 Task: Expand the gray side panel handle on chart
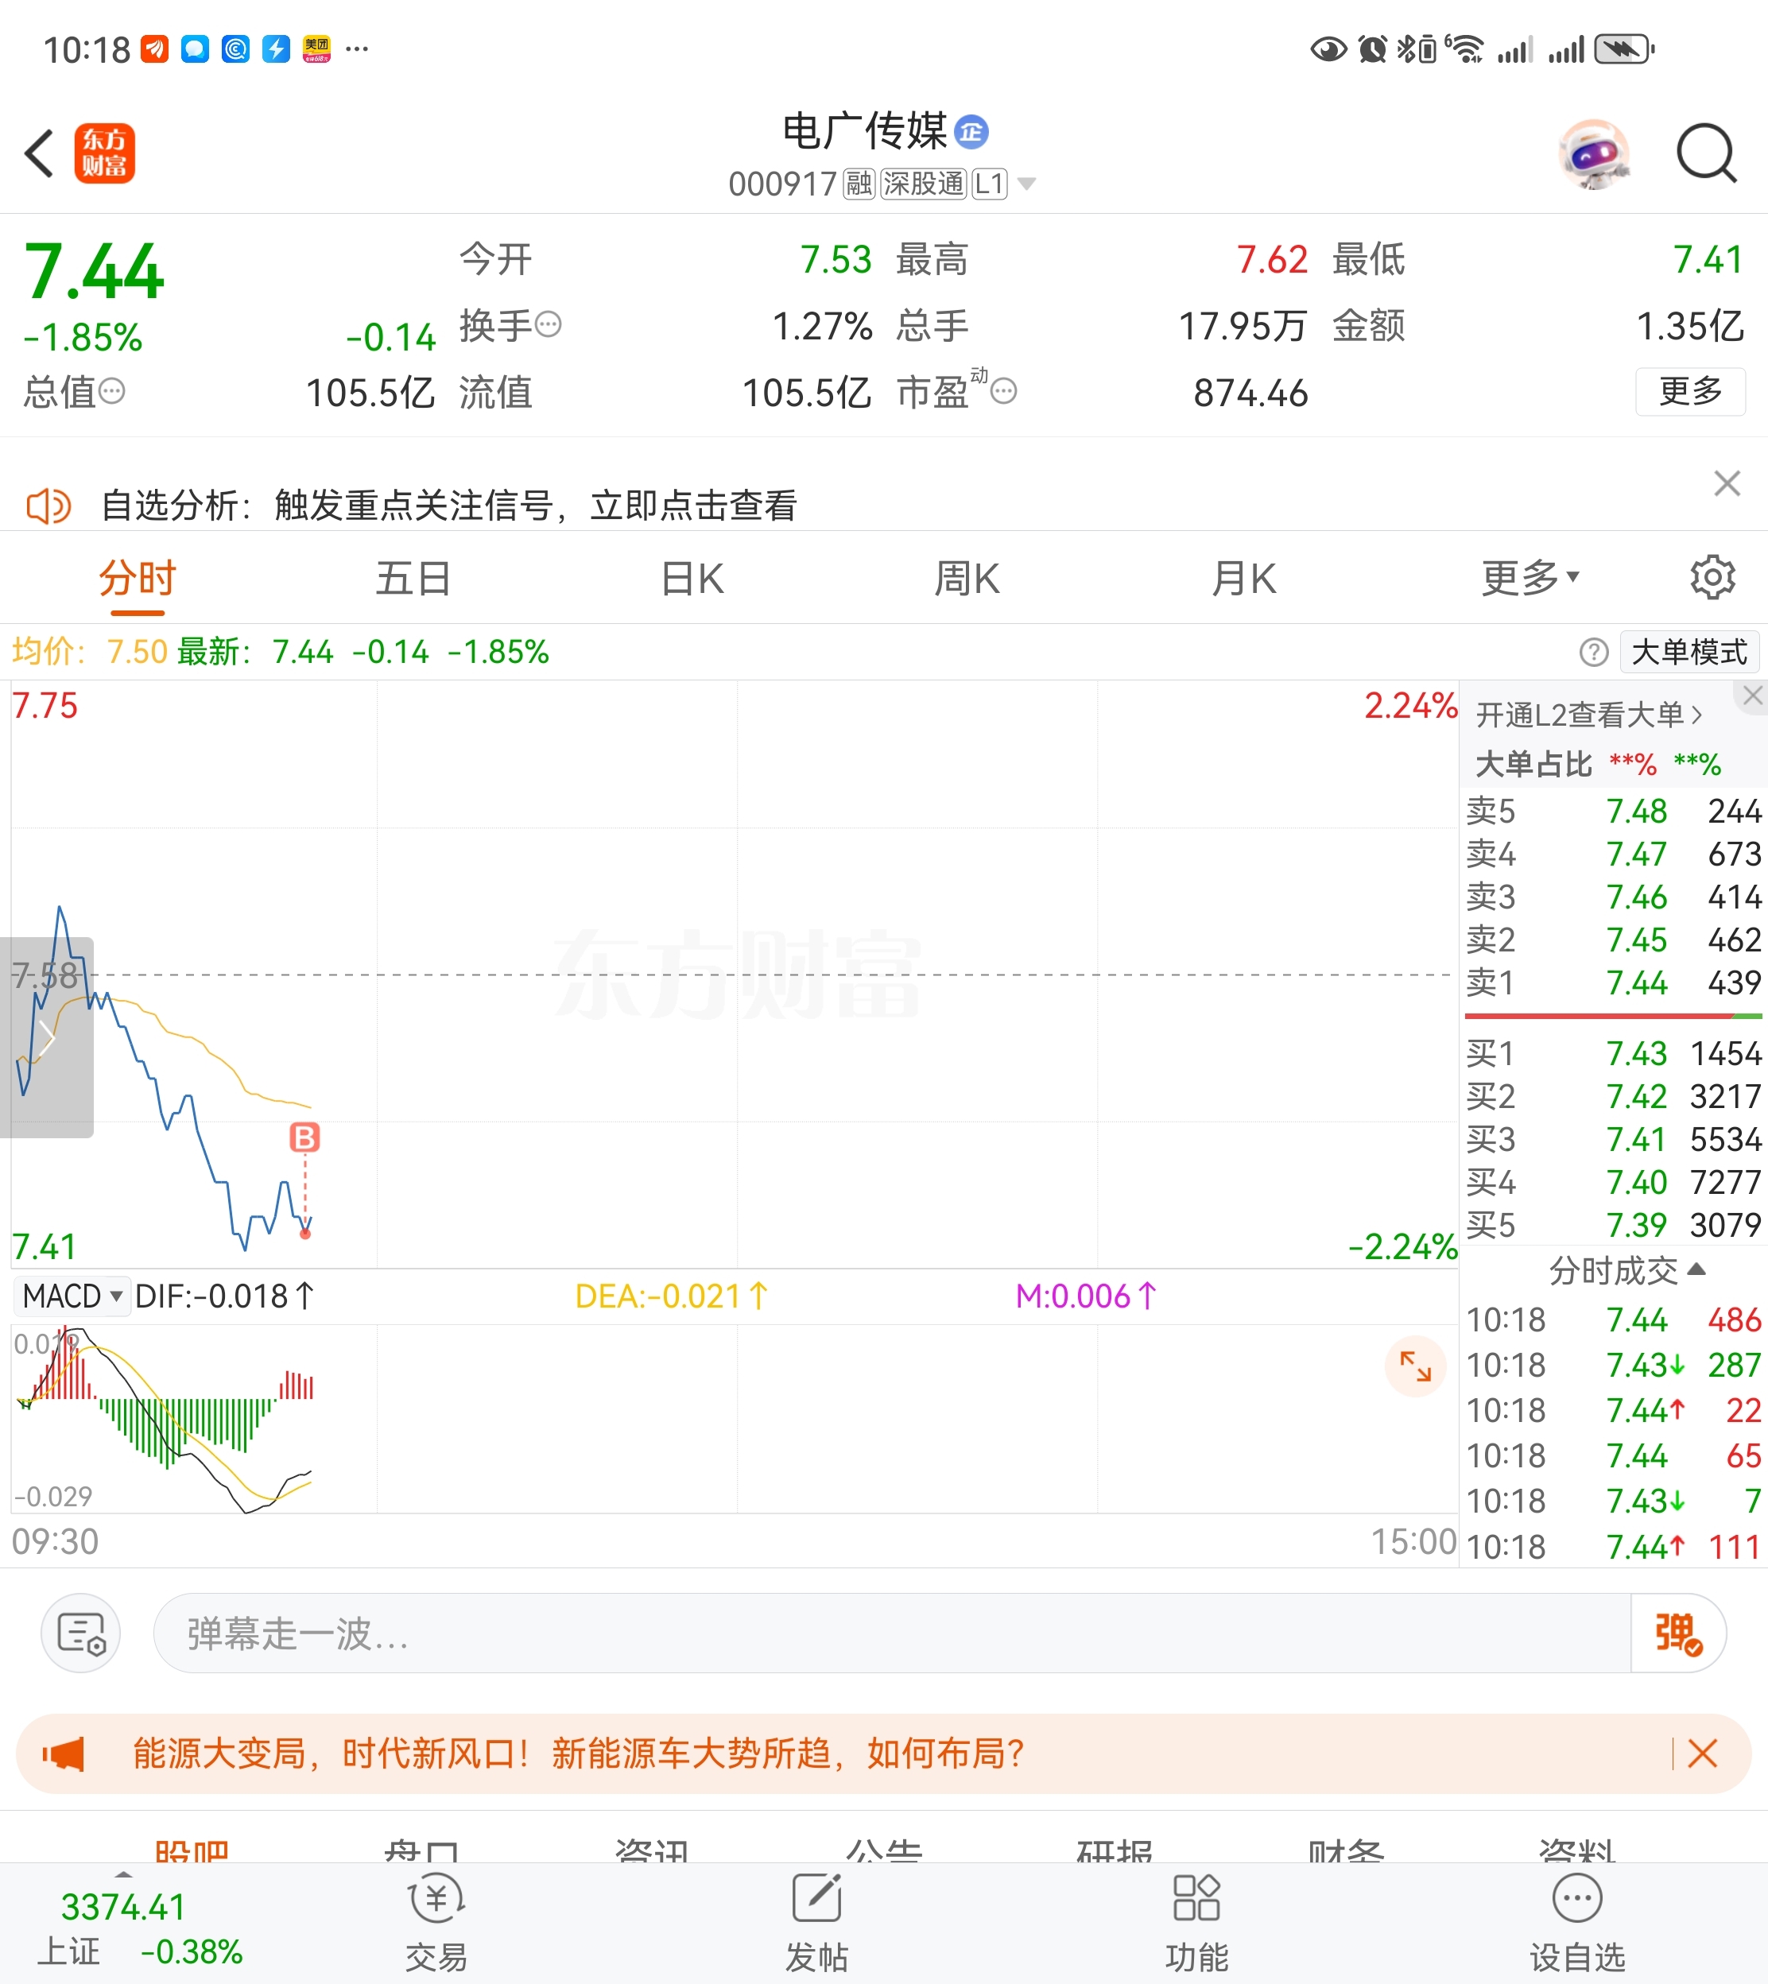(47, 1037)
